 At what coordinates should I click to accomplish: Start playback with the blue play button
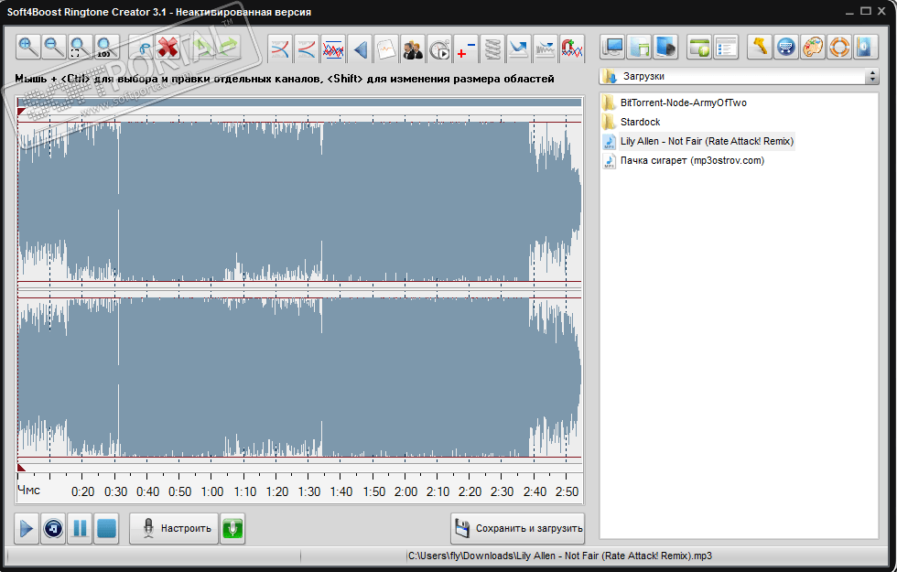point(27,529)
